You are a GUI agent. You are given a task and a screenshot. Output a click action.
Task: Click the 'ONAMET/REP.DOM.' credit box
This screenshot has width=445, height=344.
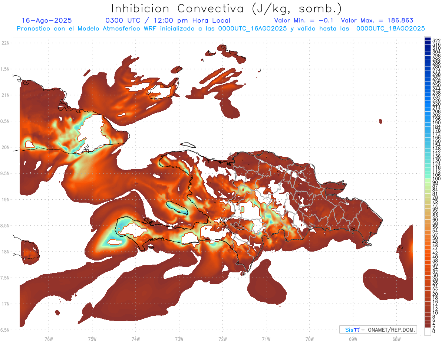coord(378,330)
